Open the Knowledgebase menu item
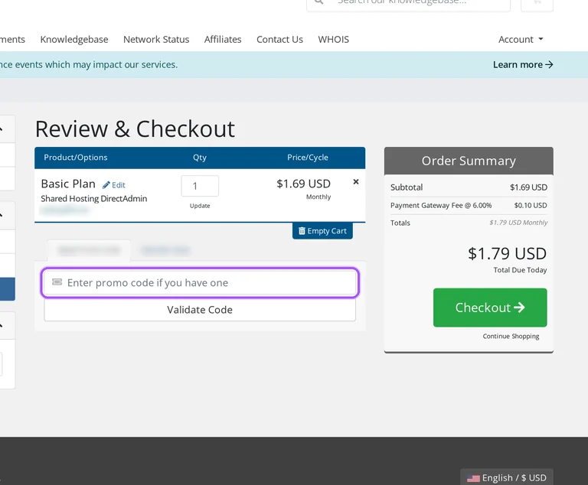 pyautogui.click(x=73, y=39)
